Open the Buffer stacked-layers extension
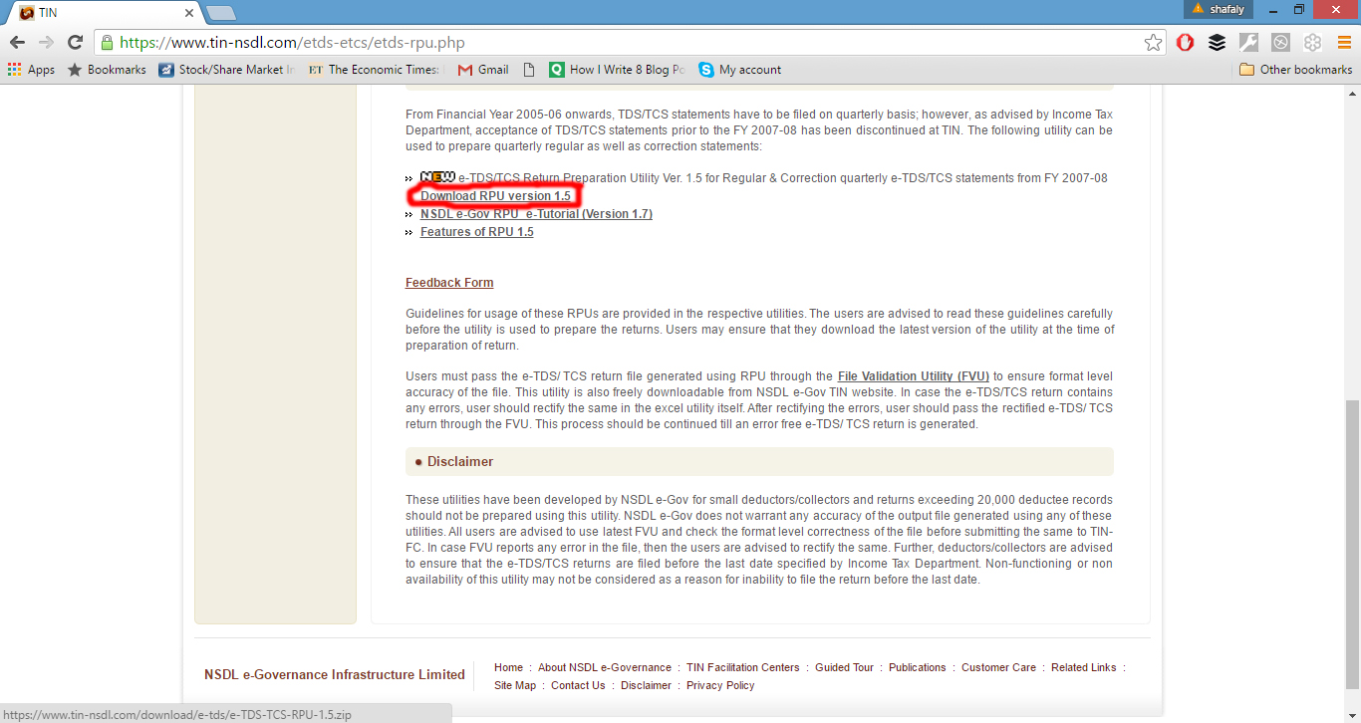 coord(1217,43)
